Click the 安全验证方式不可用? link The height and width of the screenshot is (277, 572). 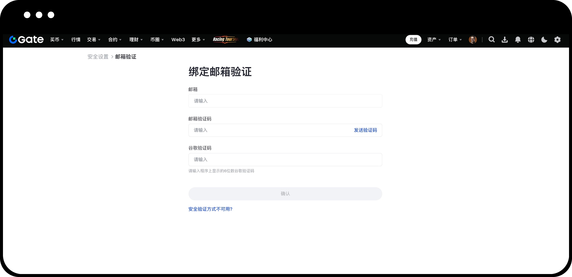[210, 209]
